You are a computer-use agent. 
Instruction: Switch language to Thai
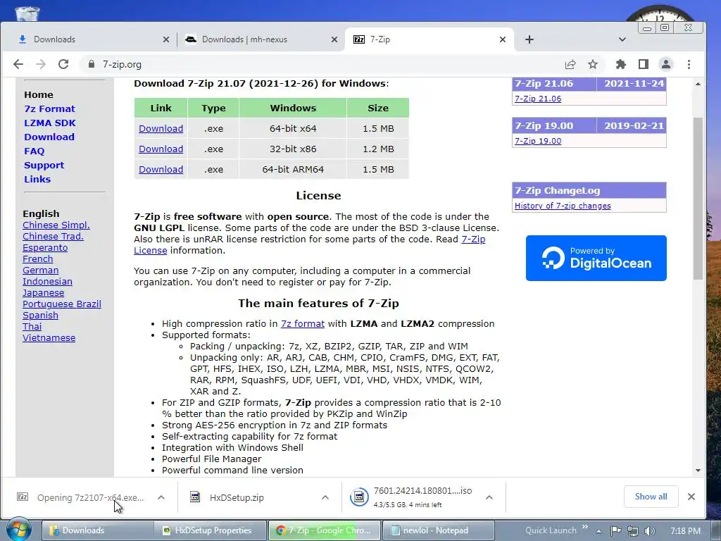[32, 327]
